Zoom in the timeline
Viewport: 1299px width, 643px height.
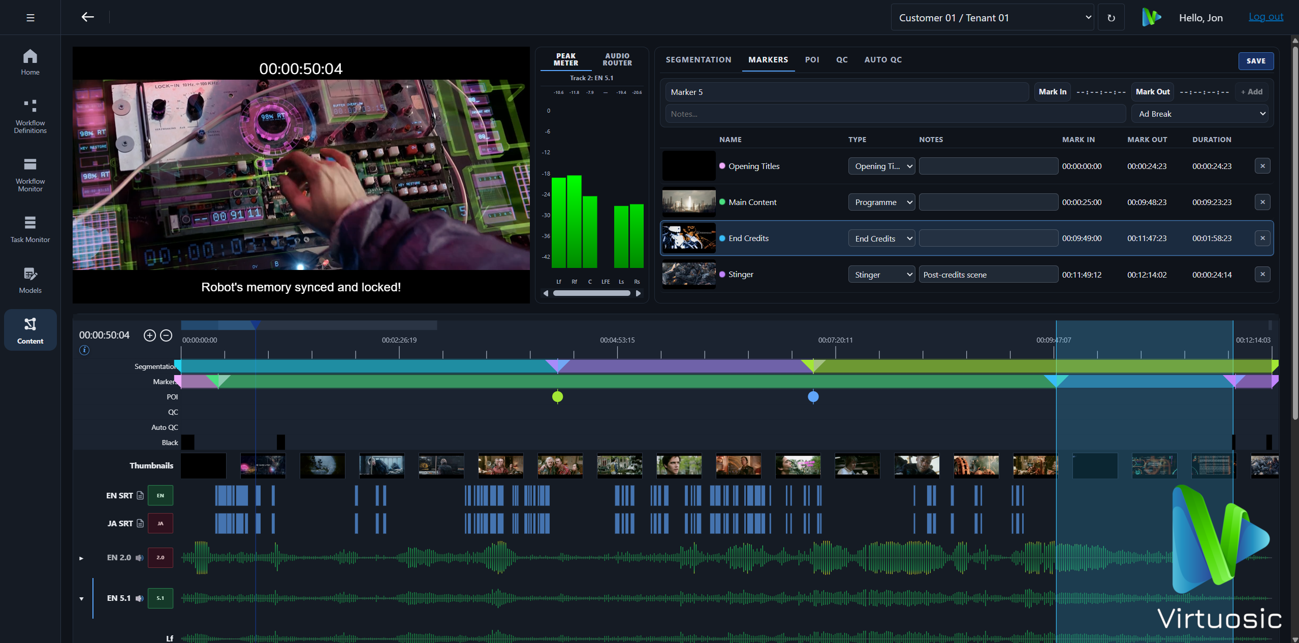[x=149, y=335]
